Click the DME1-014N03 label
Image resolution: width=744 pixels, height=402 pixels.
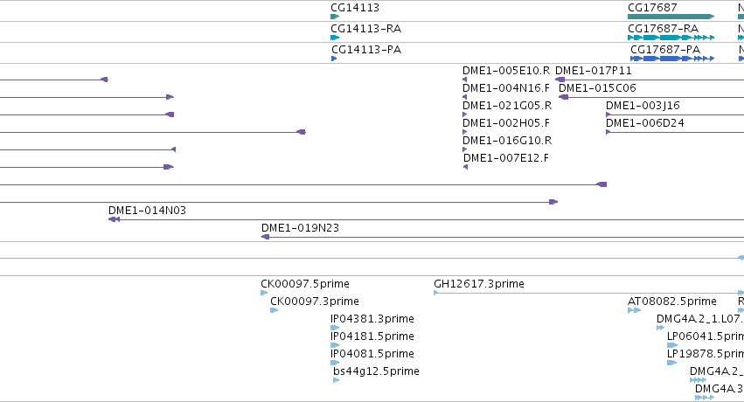(x=147, y=210)
